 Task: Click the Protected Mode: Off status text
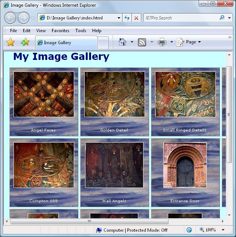click(x=147, y=230)
